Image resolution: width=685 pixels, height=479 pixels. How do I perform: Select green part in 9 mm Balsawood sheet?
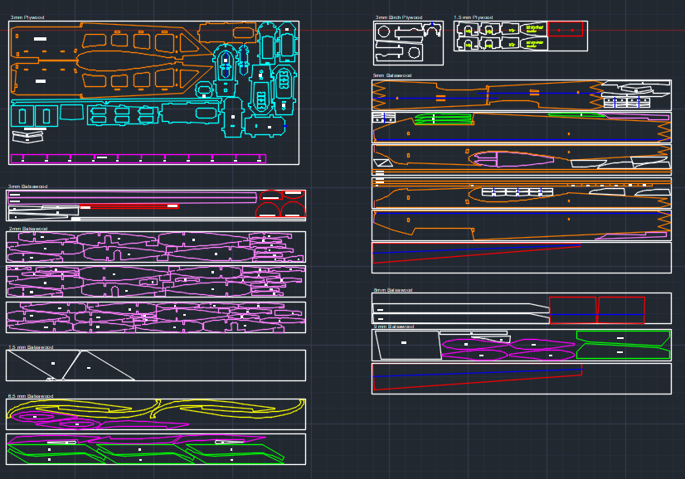624,345
